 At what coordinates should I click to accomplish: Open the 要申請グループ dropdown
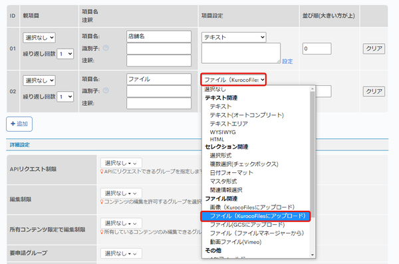click(x=121, y=253)
